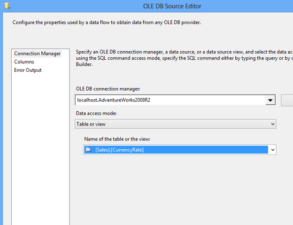Switch to the Columns page
Screen dimensions: 293x225
(x=24, y=62)
